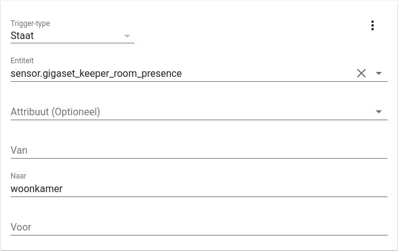
Task: Click the "Staat" trigger-type value
Action: click(22, 36)
